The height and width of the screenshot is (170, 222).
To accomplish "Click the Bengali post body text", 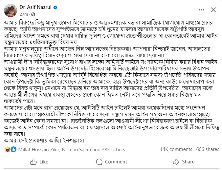I will pyautogui.click(x=111, y=82).
